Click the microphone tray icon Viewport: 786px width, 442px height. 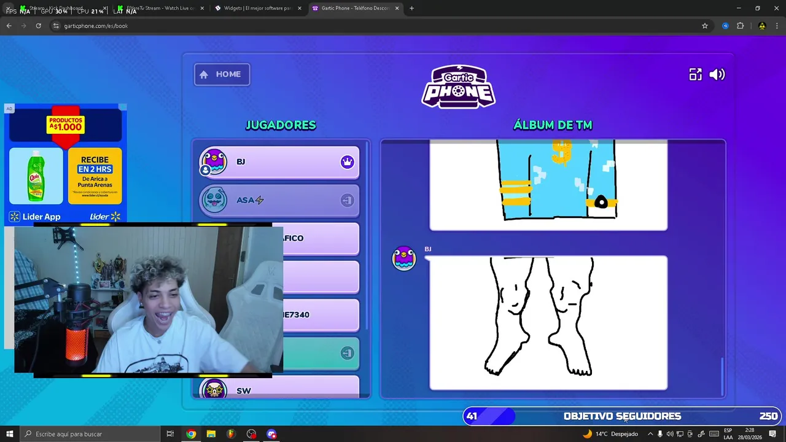coord(660,434)
